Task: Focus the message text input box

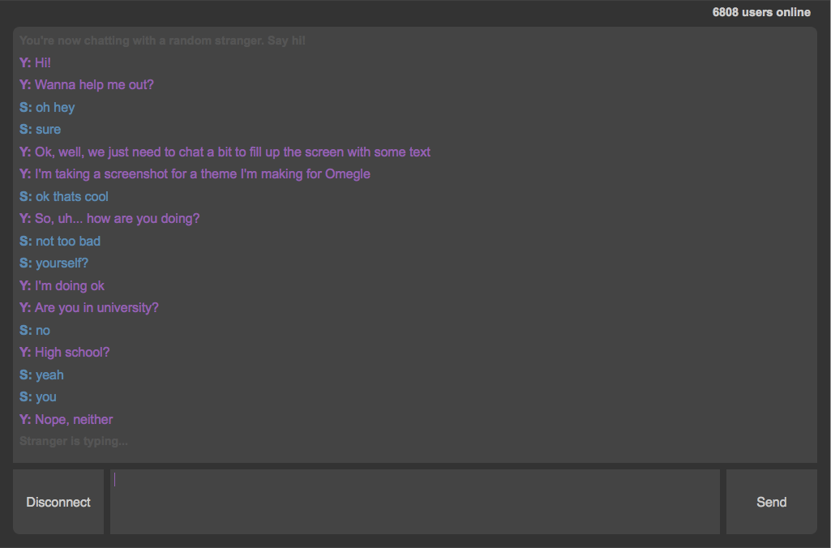Action: coord(414,502)
